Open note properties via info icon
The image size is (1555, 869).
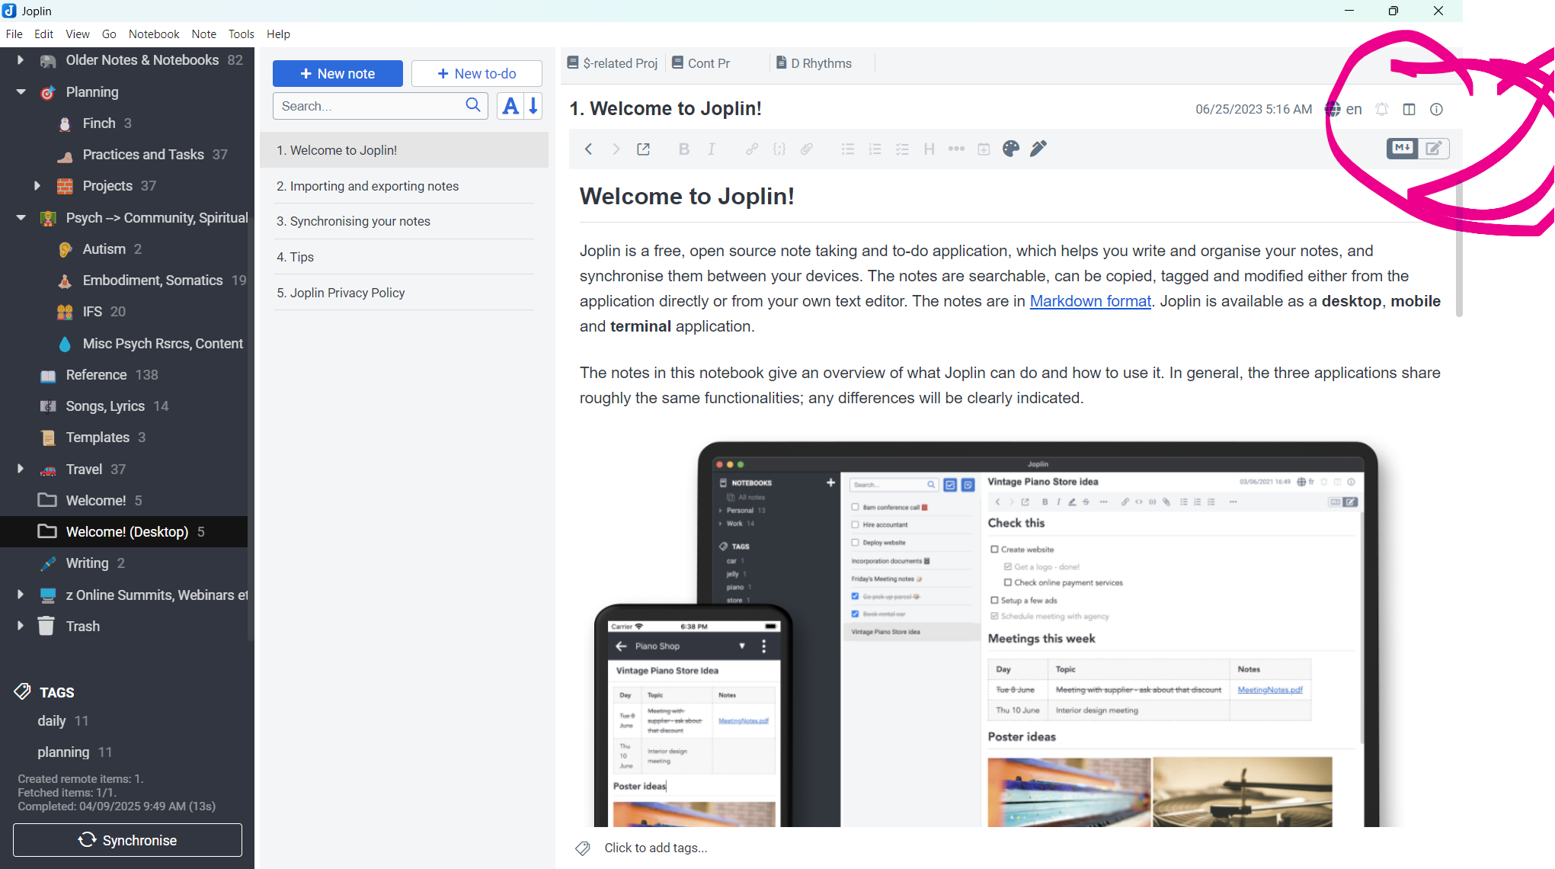pyautogui.click(x=1436, y=109)
